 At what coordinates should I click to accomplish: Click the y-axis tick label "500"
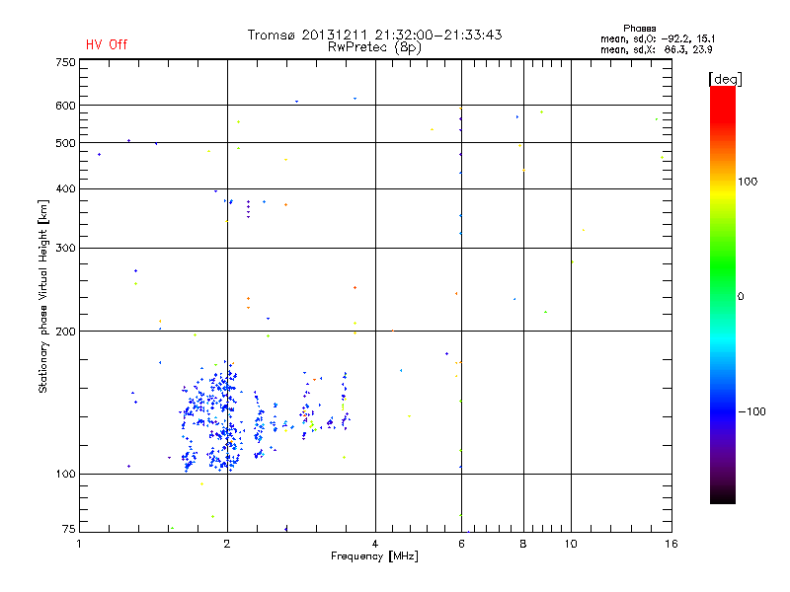(65, 143)
